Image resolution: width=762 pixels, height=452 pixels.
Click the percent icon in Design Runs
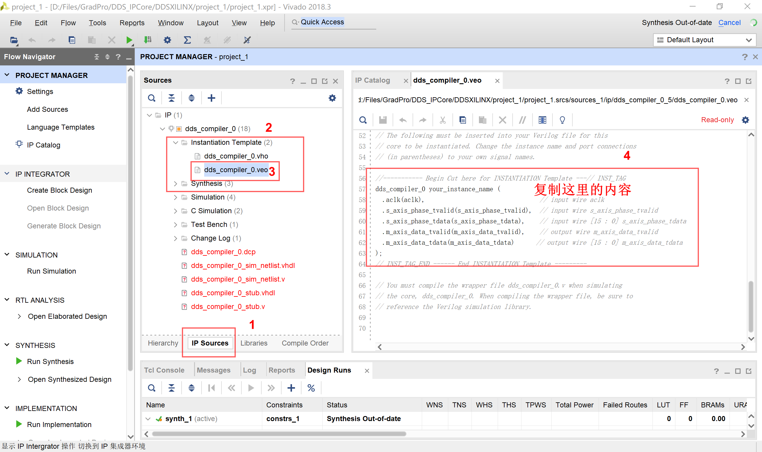click(x=311, y=388)
